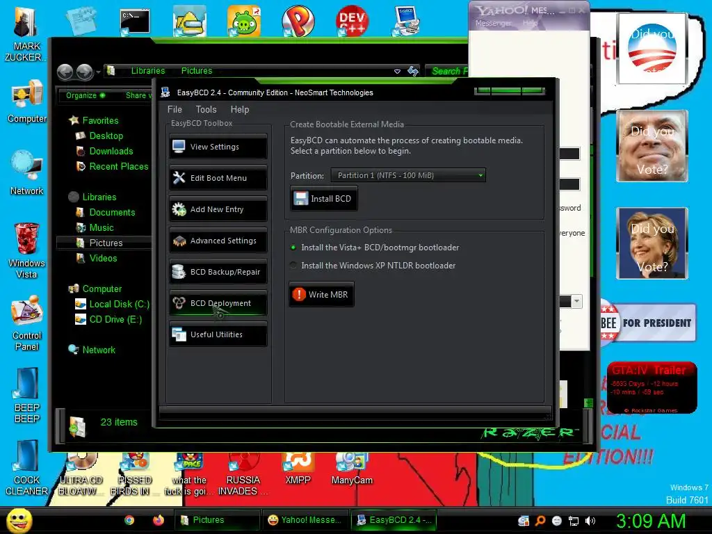This screenshot has width=712, height=534.
Task: Click the Angry Birds pig desktop icon
Action: click(x=244, y=22)
